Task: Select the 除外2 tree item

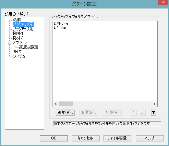Action: [18, 38]
